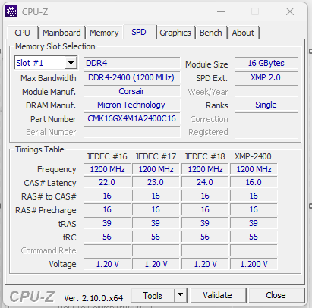Viewport: 312px width, 308px height.
Task: Click the Tools button
Action: (153, 295)
